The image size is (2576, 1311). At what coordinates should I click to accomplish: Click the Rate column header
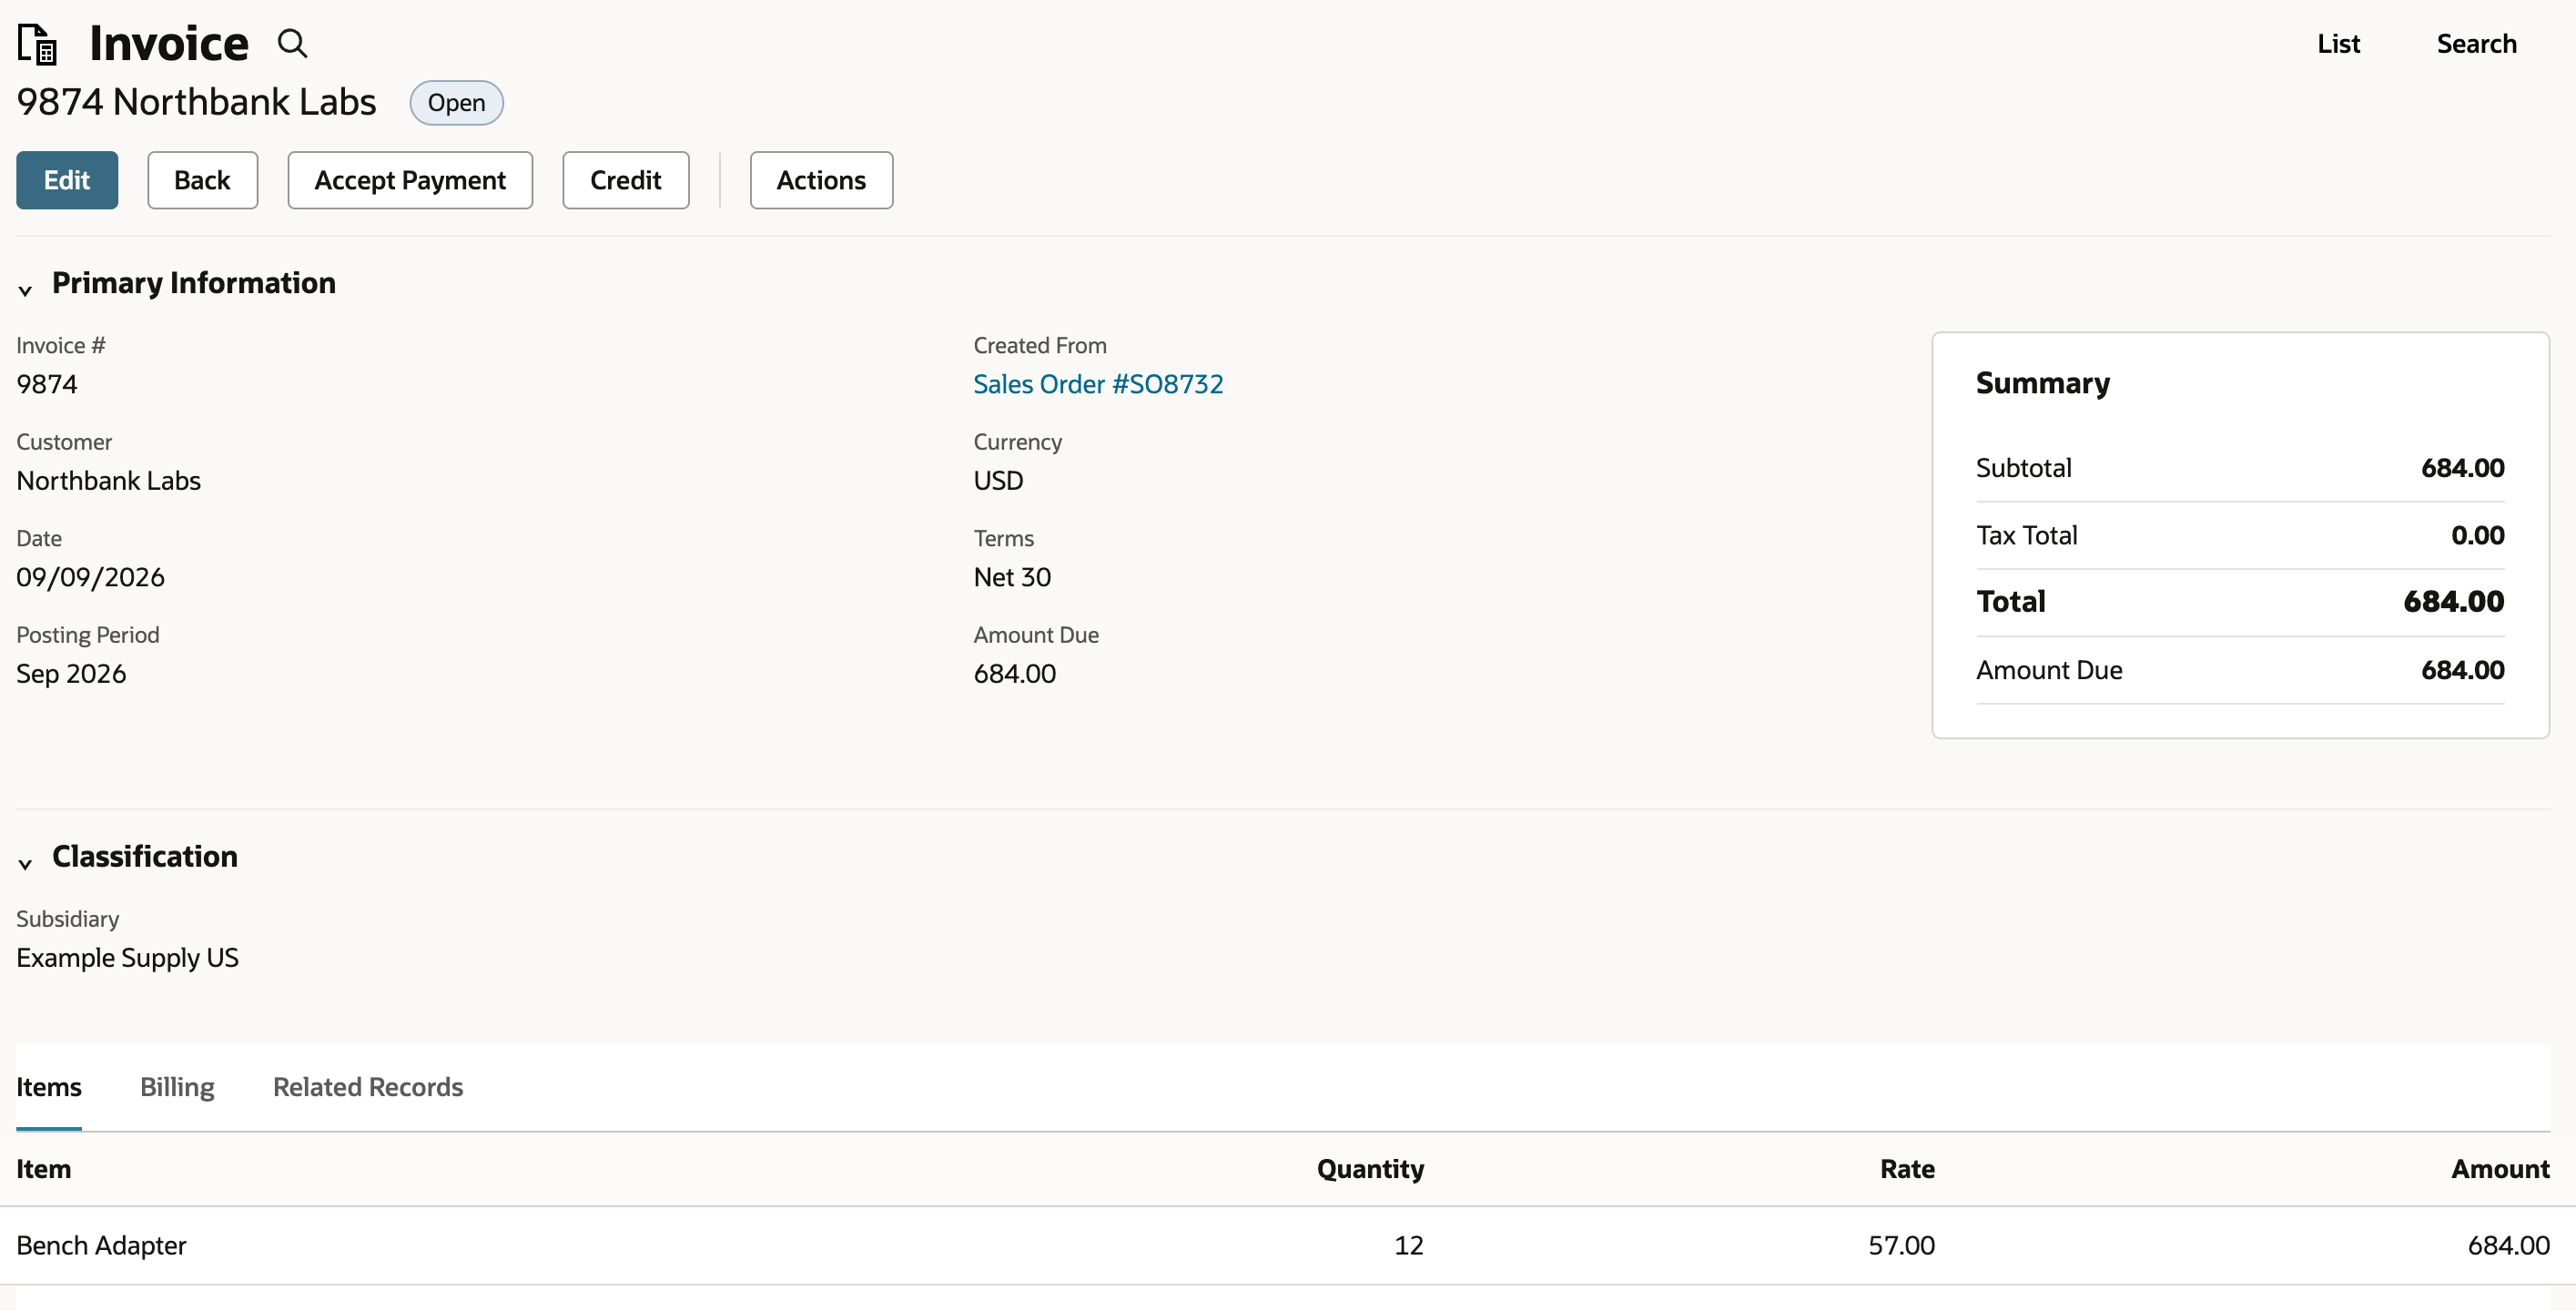click(x=1907, y=1169)
